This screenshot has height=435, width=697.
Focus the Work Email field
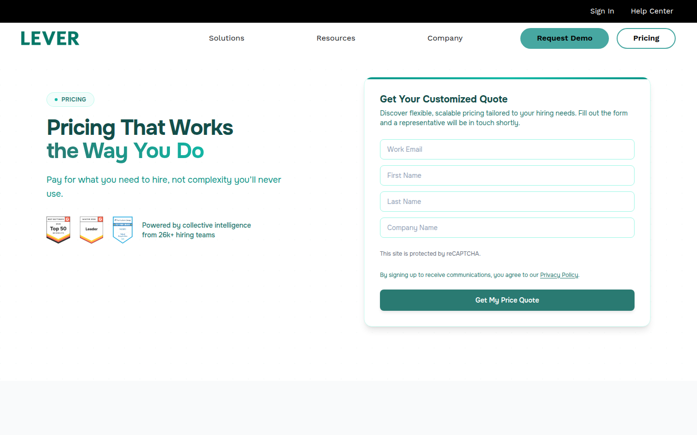pos(507,149)
